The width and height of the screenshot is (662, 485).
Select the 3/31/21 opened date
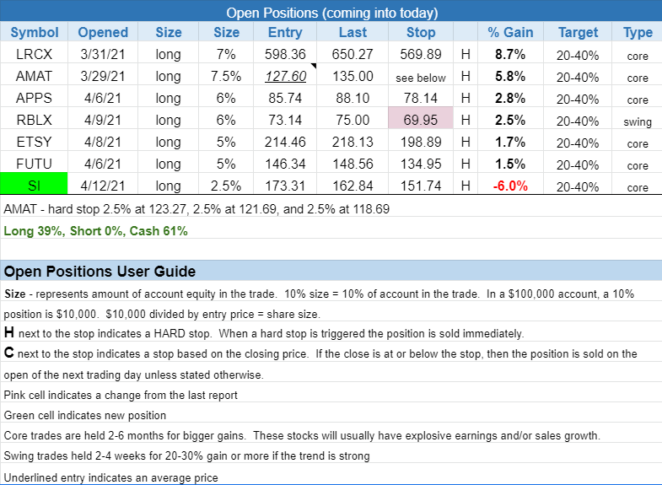103,54
